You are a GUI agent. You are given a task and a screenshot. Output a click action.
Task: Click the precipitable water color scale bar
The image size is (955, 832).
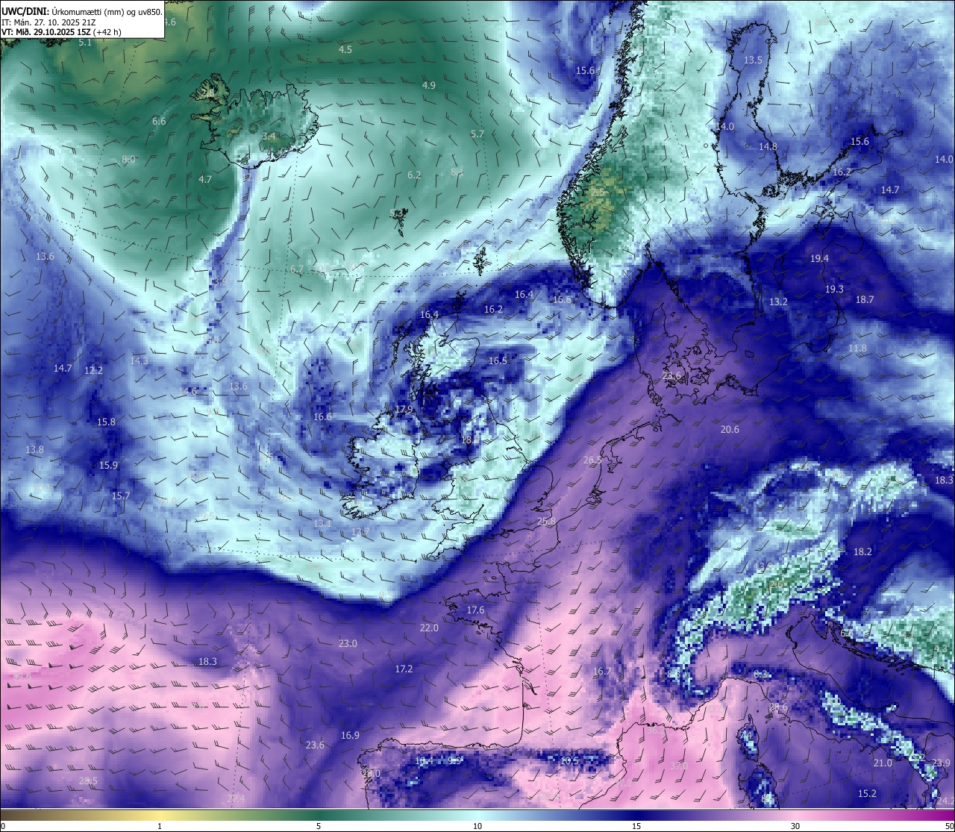[x=477, y=815]
